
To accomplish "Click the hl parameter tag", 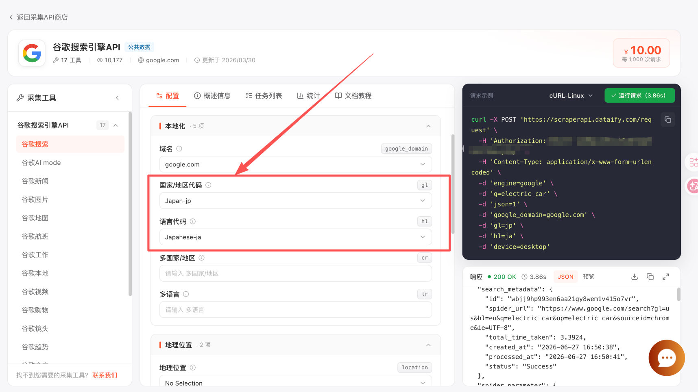I will [x=425, y=222].
